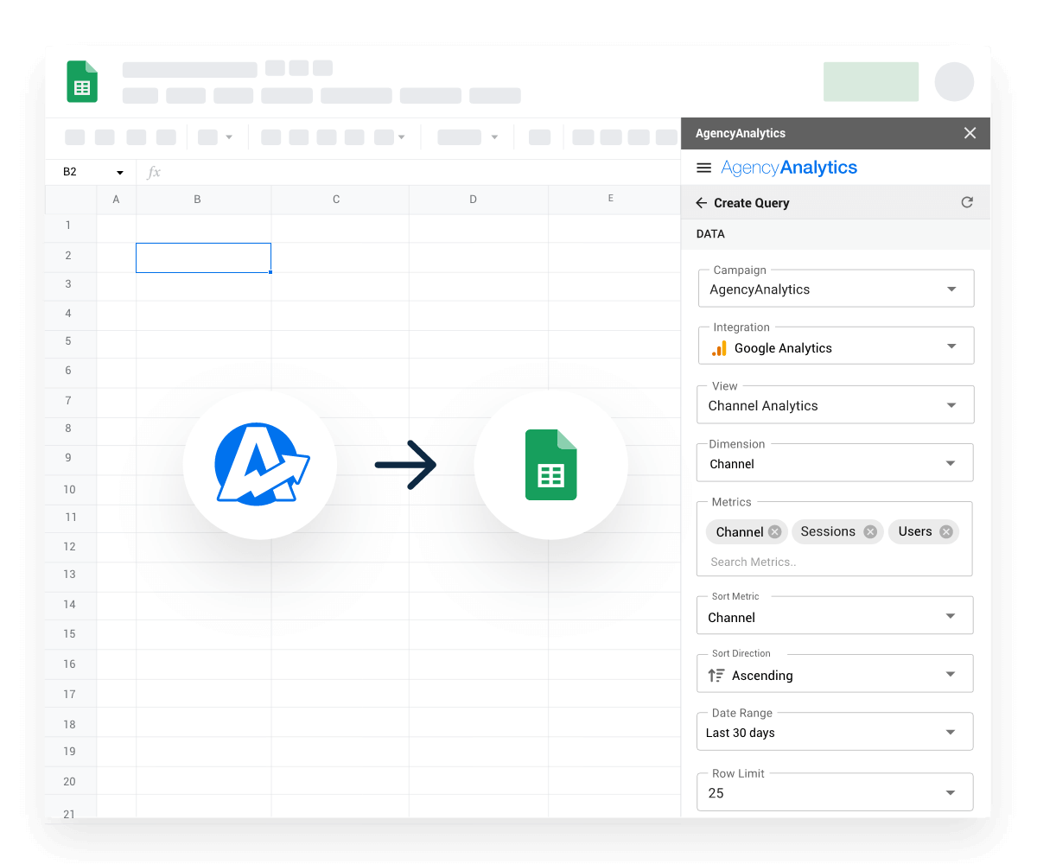Click the "Create Query" heading text
1037x864 pixels.
[x=751, y=203]
